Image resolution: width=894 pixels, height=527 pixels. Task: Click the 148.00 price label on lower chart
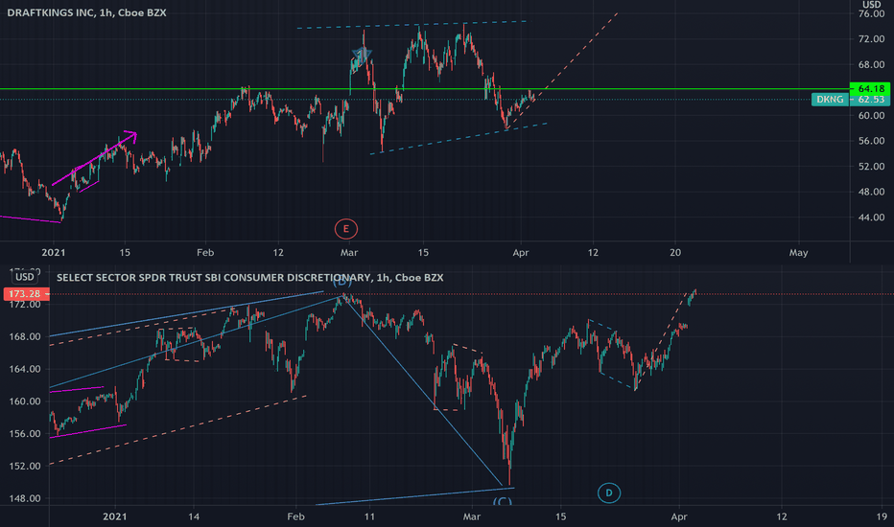pos(25,498)
